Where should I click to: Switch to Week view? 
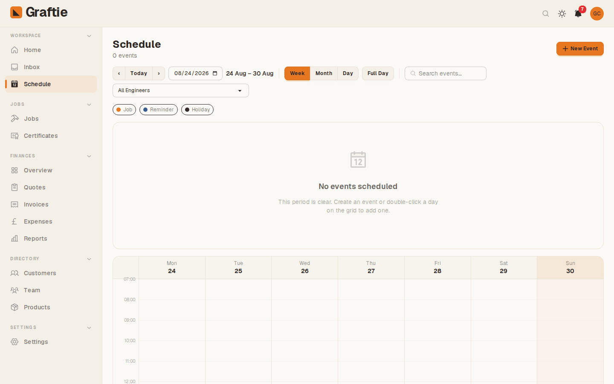297,73
